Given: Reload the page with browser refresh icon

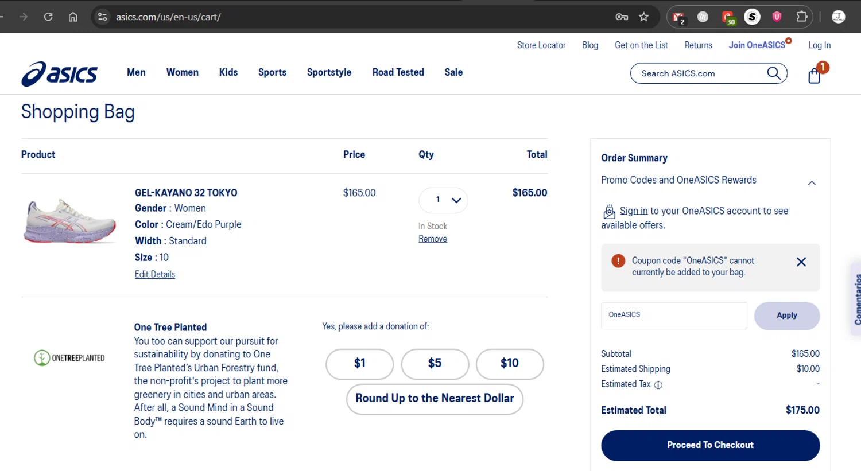Looking at the screenshot, I should pos(48,17).
